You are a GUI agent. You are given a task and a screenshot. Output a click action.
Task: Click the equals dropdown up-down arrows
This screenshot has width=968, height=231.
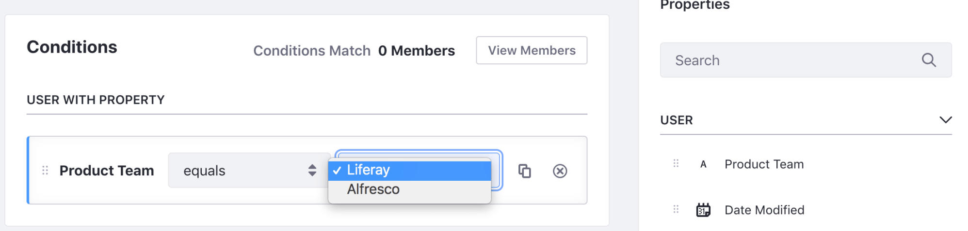tap(312, 170)
